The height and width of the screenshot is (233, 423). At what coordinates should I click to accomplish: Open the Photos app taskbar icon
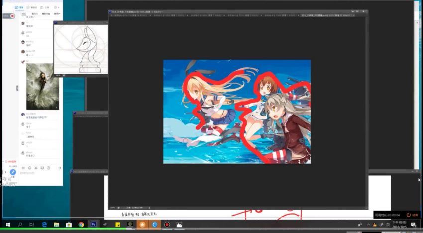pos(179,225)
